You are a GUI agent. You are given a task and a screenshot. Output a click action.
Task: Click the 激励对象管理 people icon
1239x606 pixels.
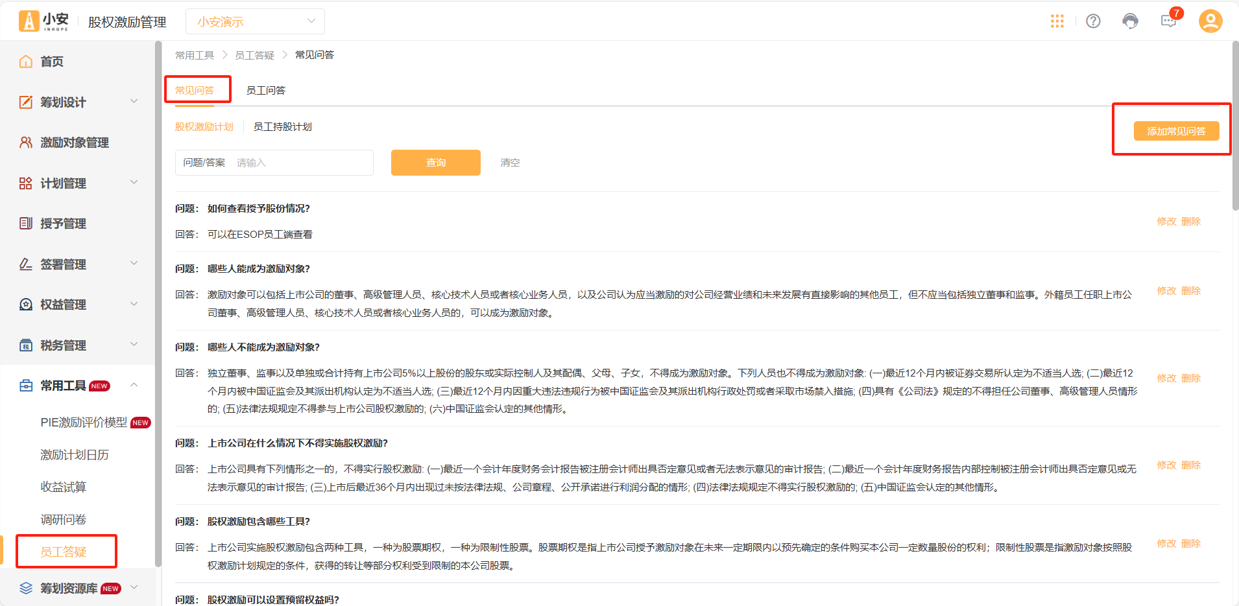[26, 143]
